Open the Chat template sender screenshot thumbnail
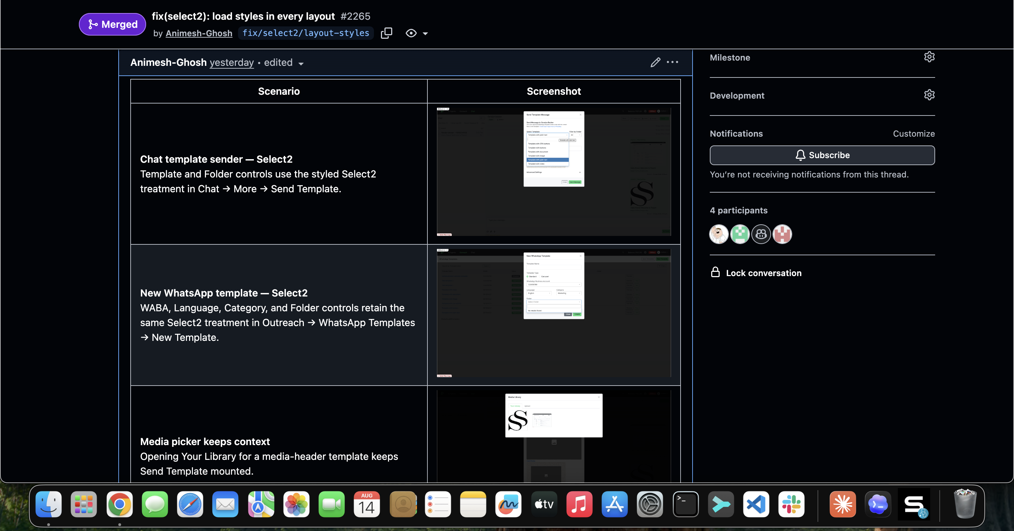 (554, 171)
